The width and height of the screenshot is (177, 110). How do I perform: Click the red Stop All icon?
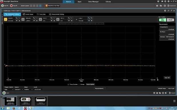pyautogui.click(x=11, y=6)
